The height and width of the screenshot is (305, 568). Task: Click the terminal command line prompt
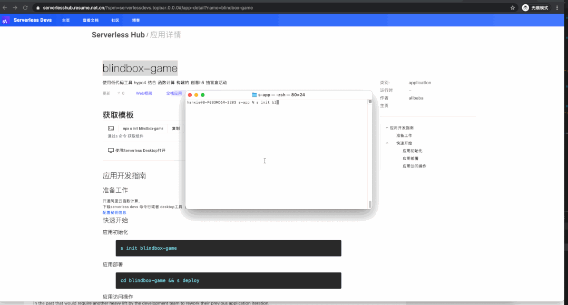232,103
